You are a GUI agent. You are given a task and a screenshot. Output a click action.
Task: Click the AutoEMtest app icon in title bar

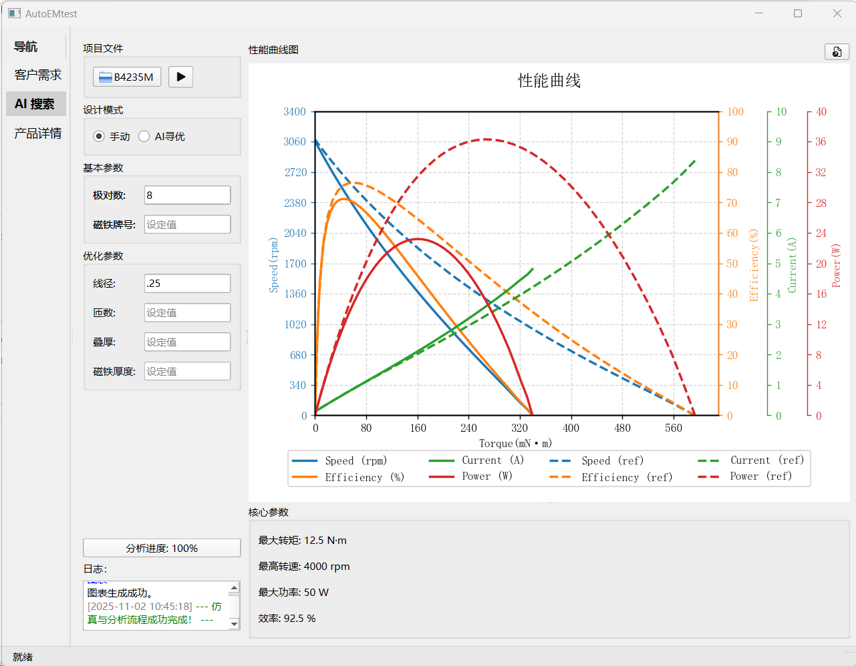14,13
